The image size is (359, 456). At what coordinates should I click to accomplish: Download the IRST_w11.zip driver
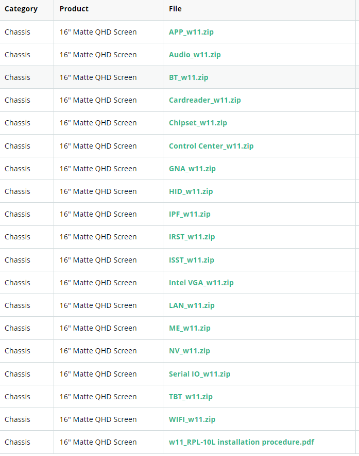point(192,237)
